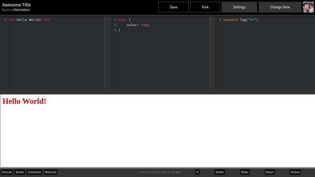Select line number 1 in HTML gutter
The height and width of the screenshot is (177, 315).
[5, 20]
